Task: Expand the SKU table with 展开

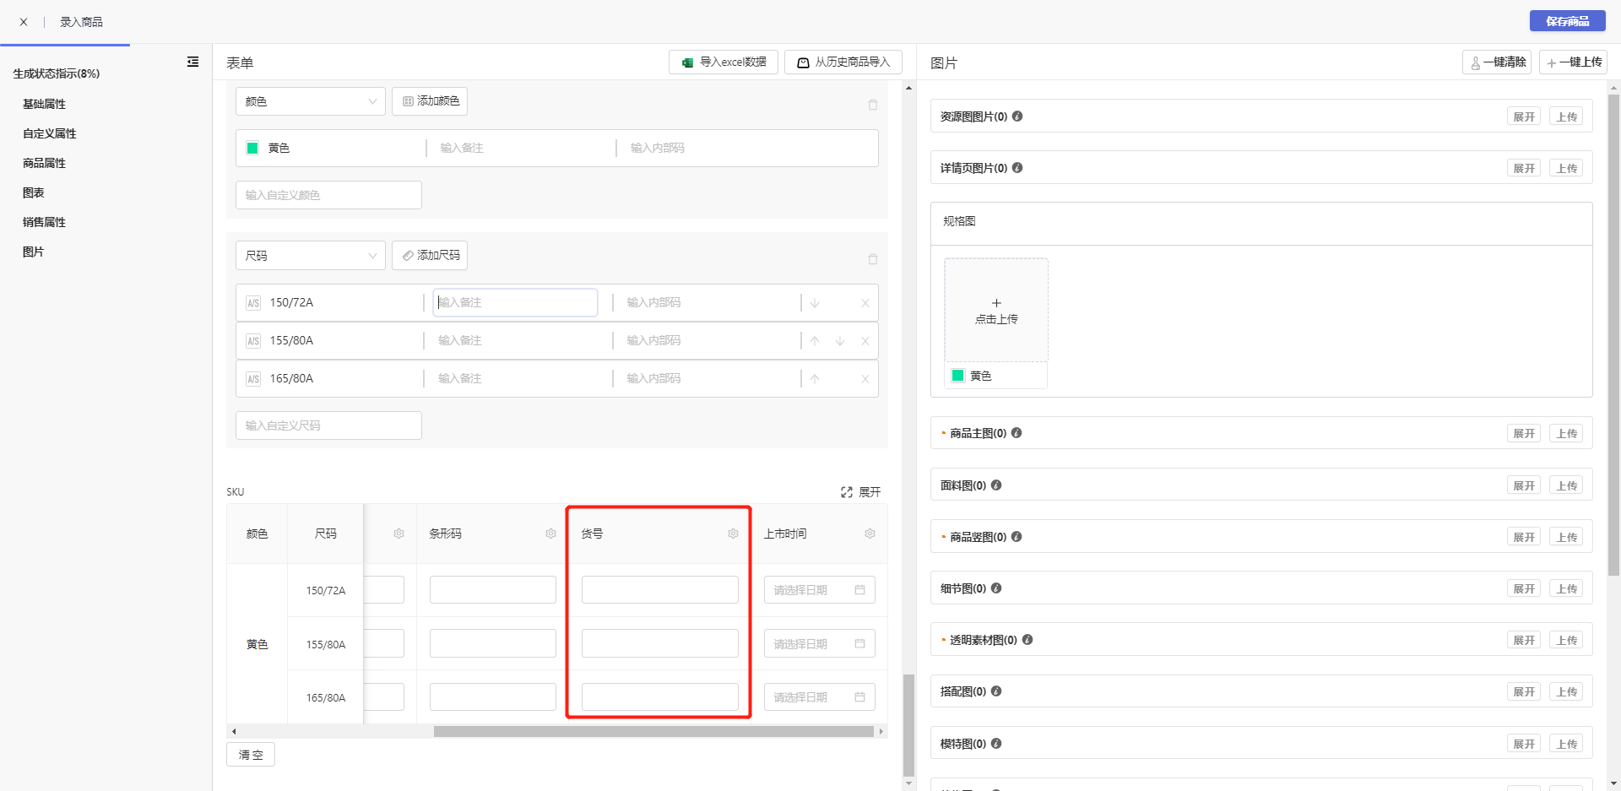Action: (861, 492)
